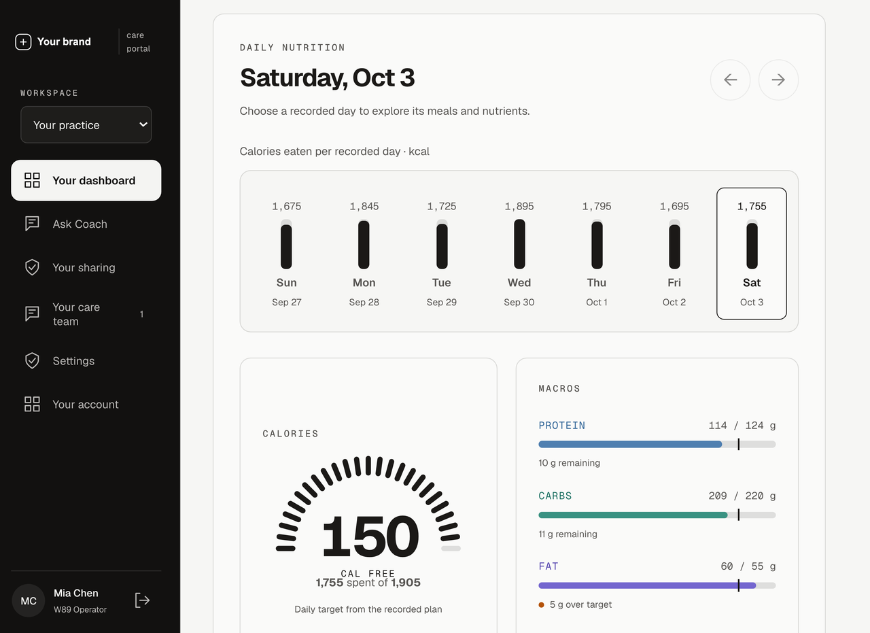Screen dimensions: 870x633
Task: Click the care team unread badge 1
Action: click(x=141, y=314)
